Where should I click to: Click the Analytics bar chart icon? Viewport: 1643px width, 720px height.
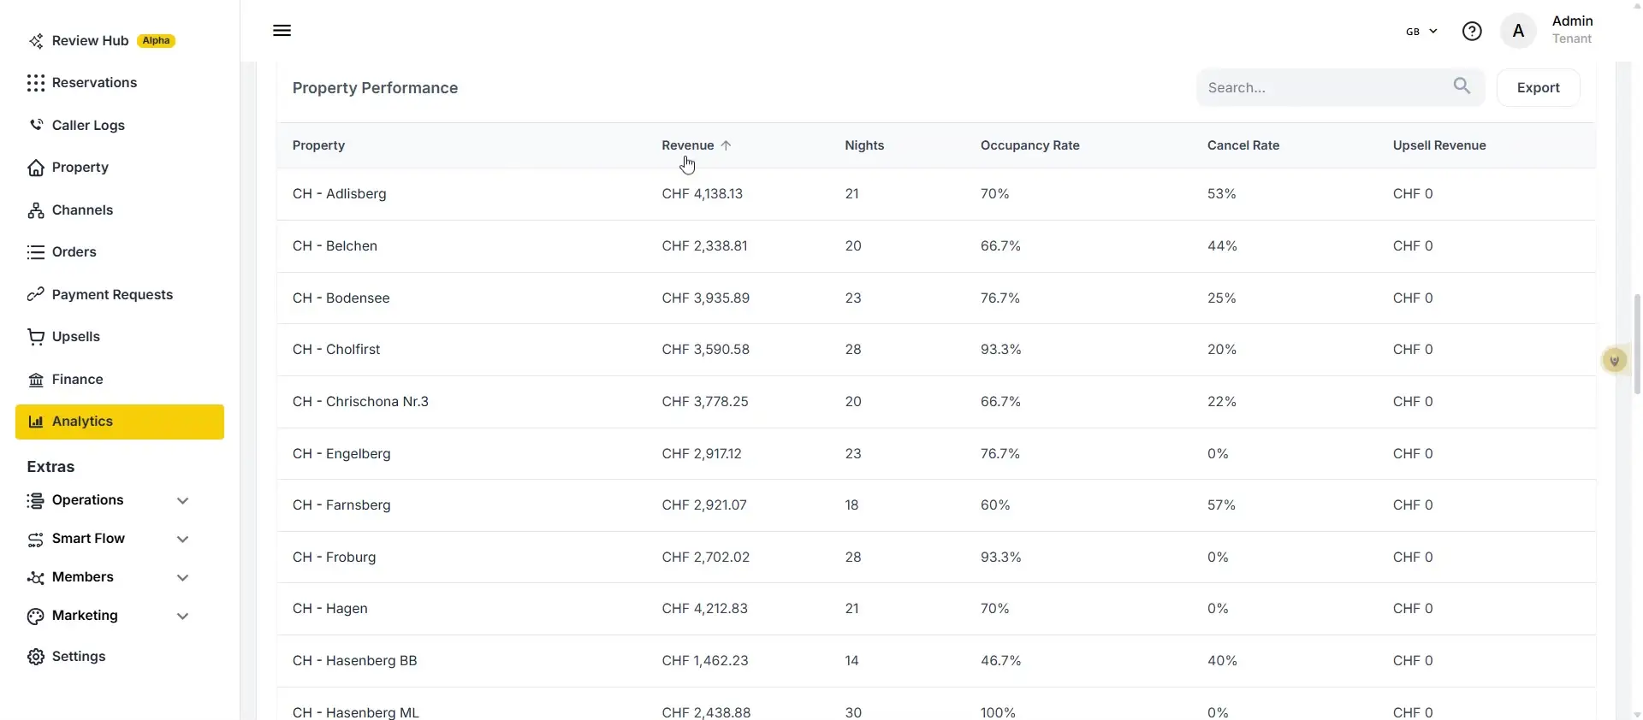tap(36, 422)
